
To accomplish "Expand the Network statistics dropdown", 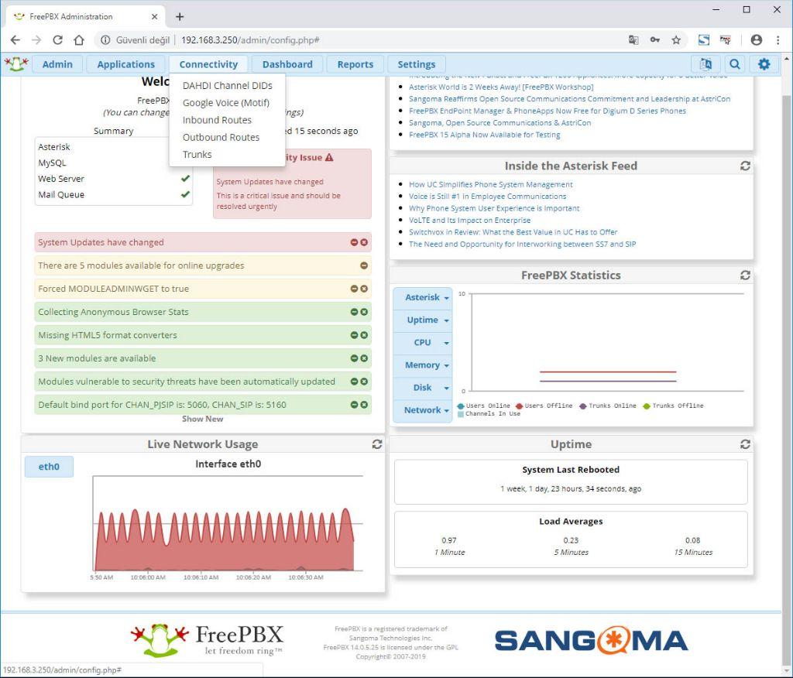I will tap(422, 410).
